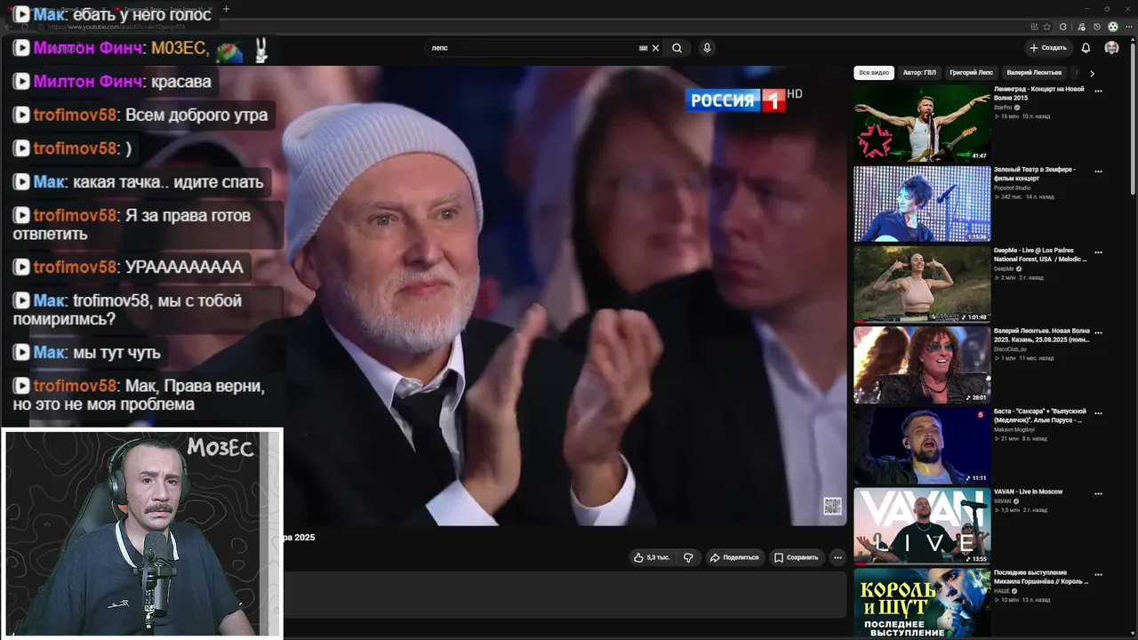Open title 'Зеленый Театр в Земфире - фильм концерт'

pyautogui.click(x=1035, y=173)
